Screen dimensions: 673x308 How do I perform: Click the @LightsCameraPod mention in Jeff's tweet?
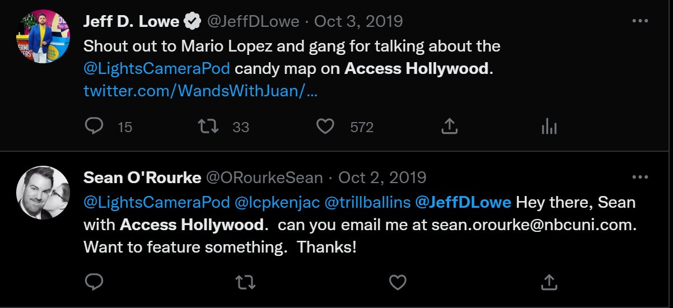(157, 69)
